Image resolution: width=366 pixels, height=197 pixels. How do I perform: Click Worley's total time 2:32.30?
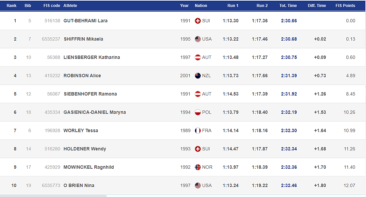pyautogui.click(x=289, y=130)
